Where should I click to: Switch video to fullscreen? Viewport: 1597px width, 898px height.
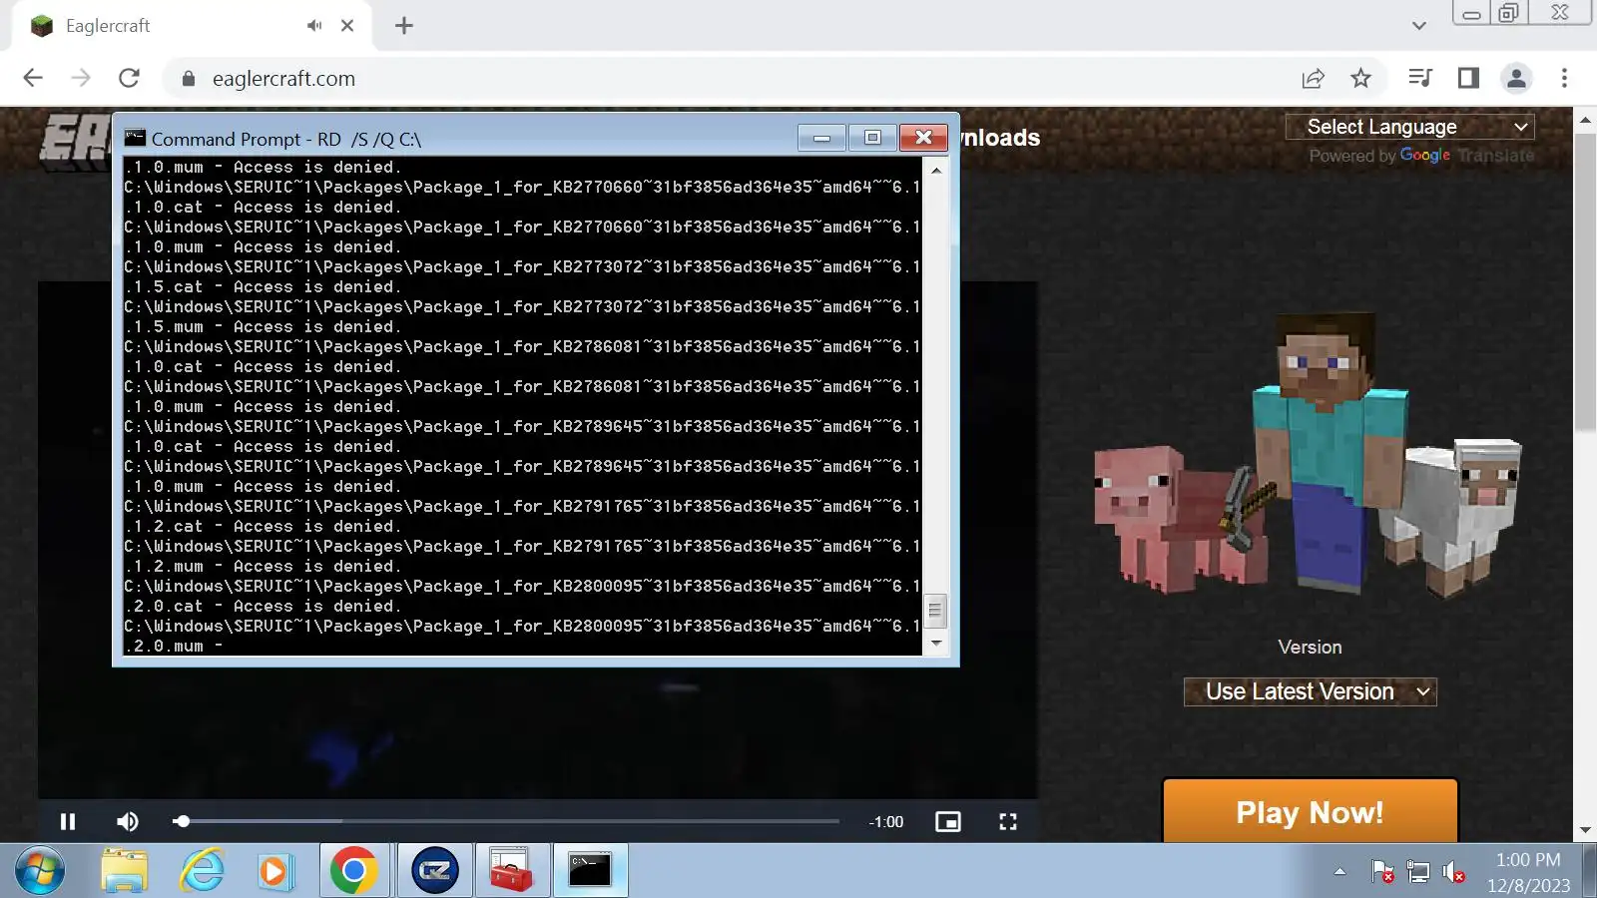1008,821
